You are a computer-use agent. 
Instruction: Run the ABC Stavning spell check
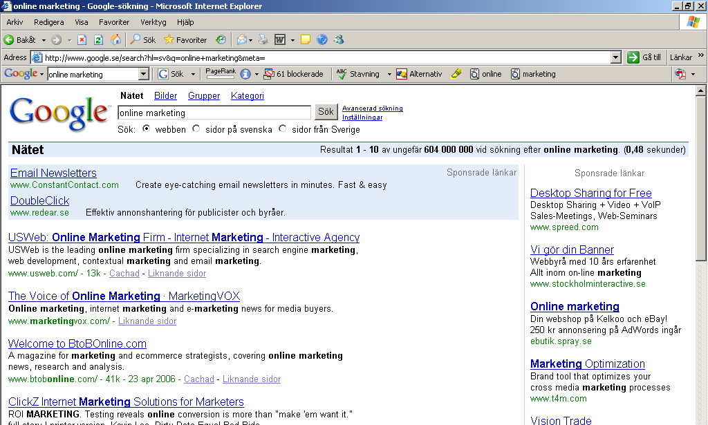tap(358, 74)
